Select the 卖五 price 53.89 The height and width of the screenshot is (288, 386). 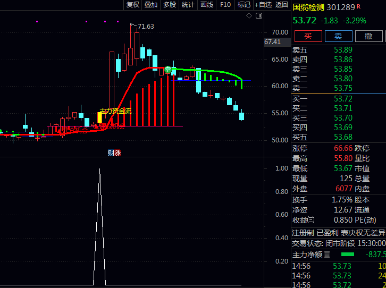pos(343,50)
